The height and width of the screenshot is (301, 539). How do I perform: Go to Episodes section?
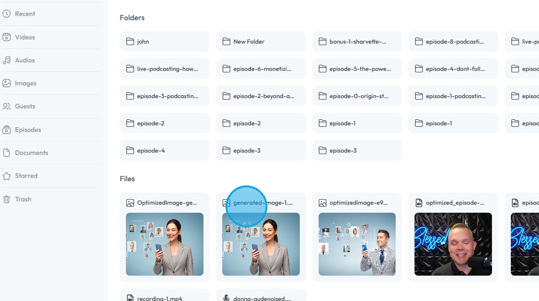(28, 130)
